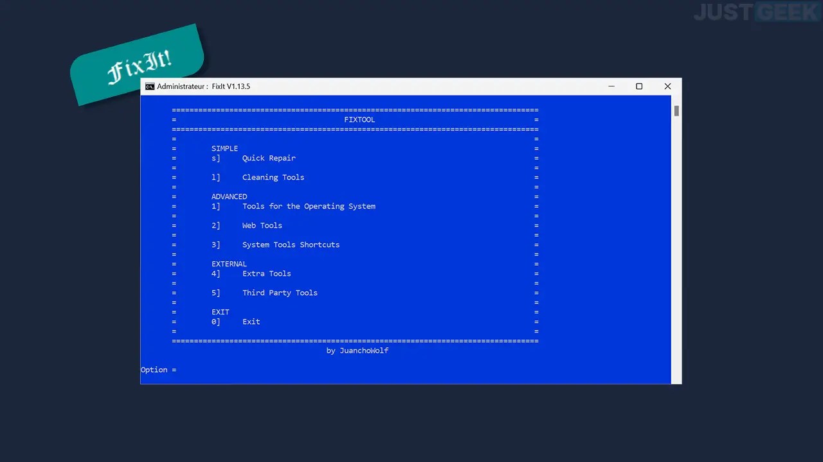Click the ADVANCED section header text
This screenshot has width=823, height=462.
[229, 196]
